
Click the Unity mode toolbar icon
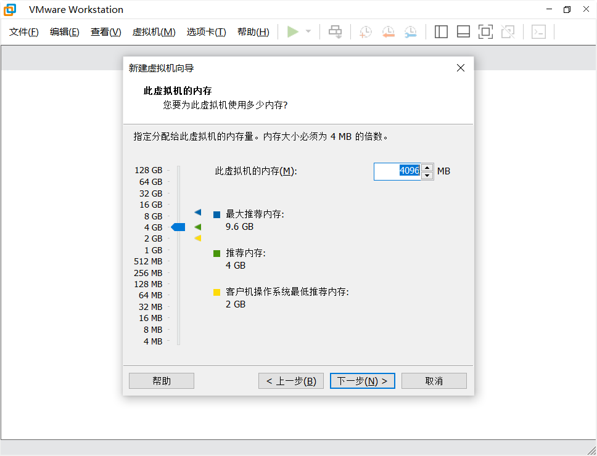tap(508, 32)
